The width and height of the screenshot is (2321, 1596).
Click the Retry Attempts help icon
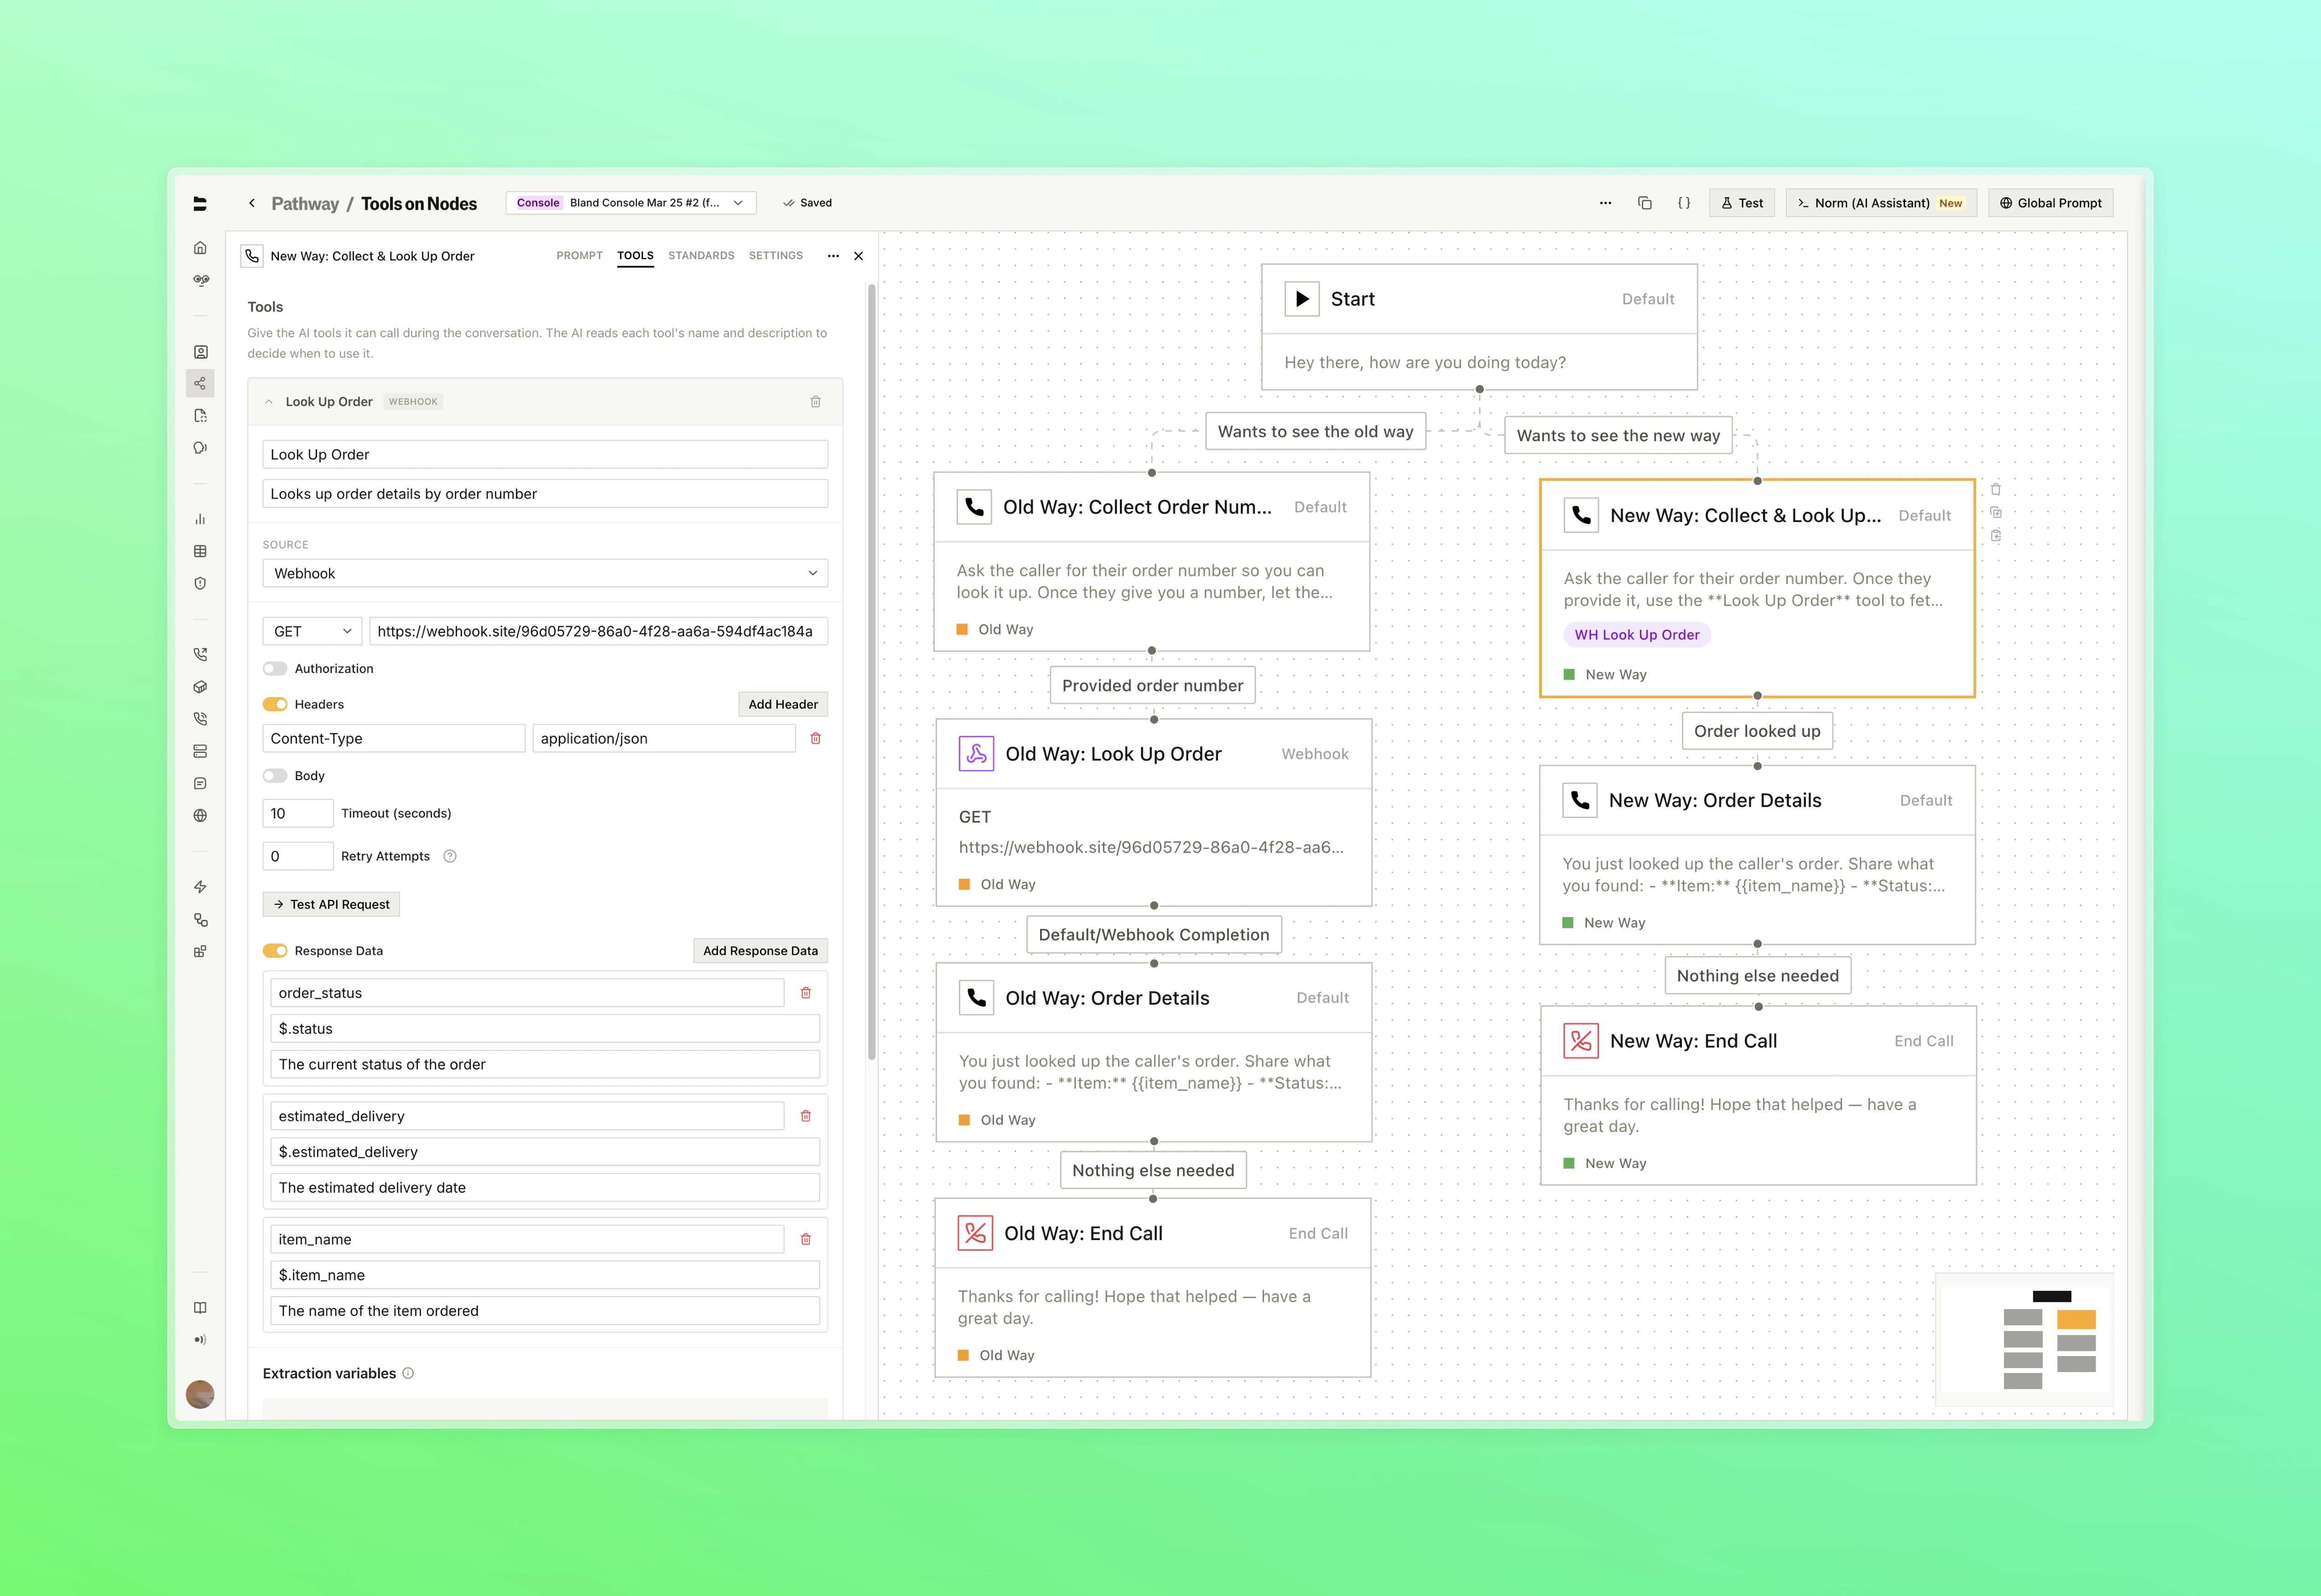point(450,856)
